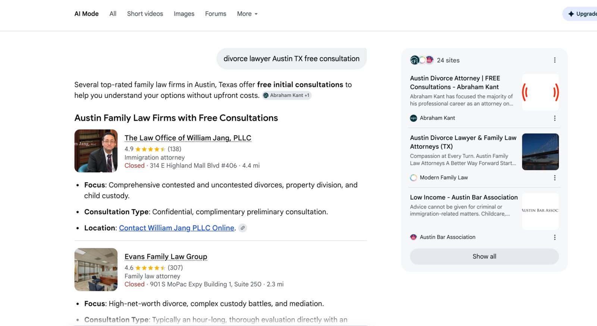Click William Jang law office photo
597x326 pixels.
(x=96, y=151)
